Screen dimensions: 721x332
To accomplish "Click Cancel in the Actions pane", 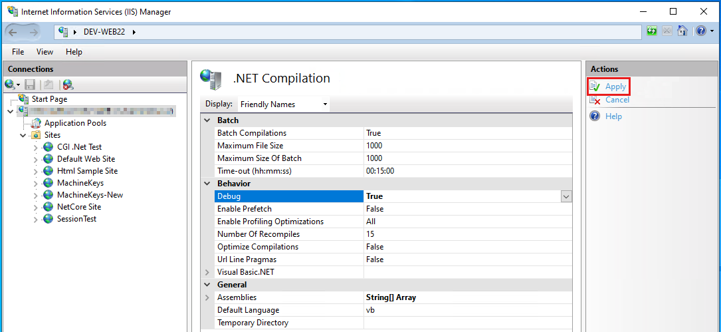I will point(617,100).
